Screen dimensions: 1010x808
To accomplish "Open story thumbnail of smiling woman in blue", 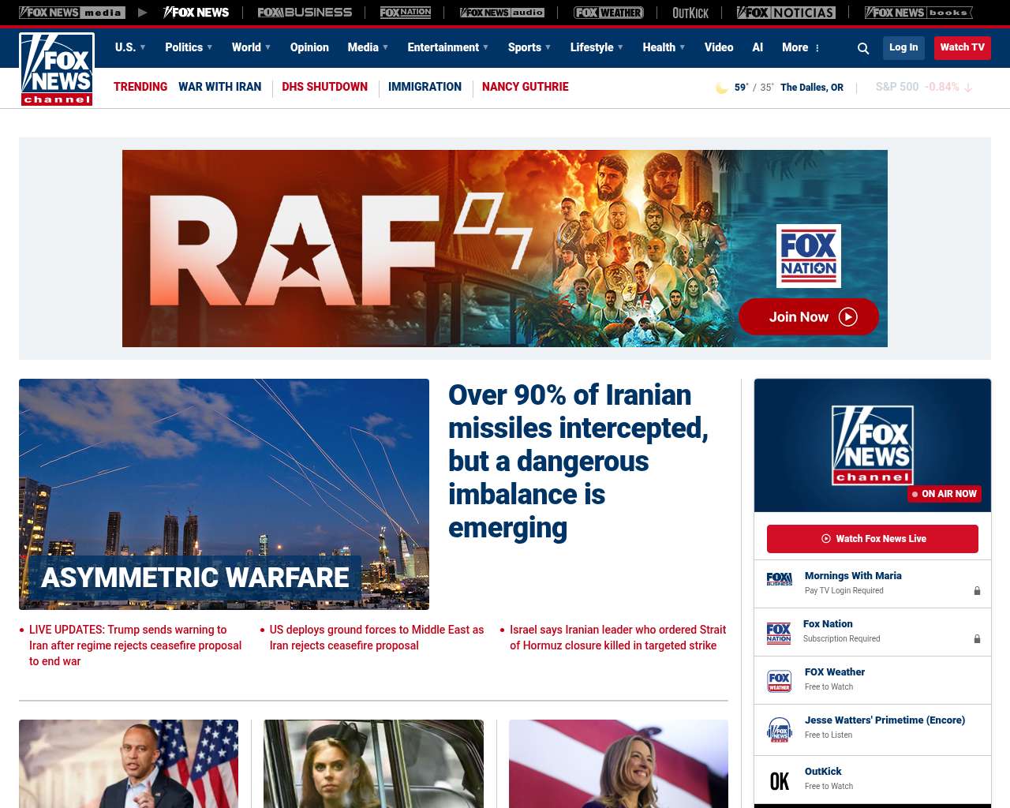I will [619, 764].
